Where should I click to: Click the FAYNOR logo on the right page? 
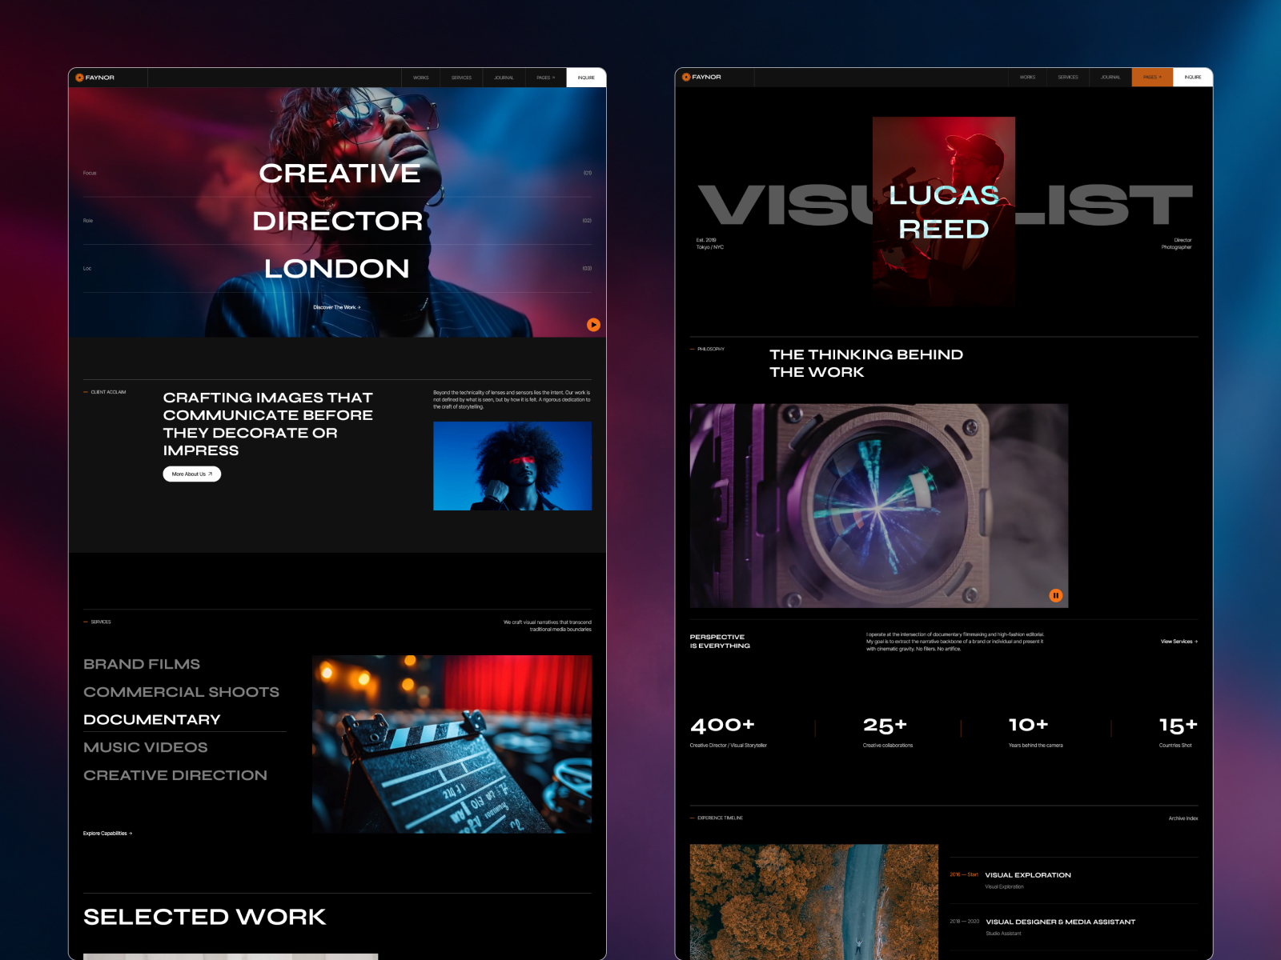[x=702, y=77]
